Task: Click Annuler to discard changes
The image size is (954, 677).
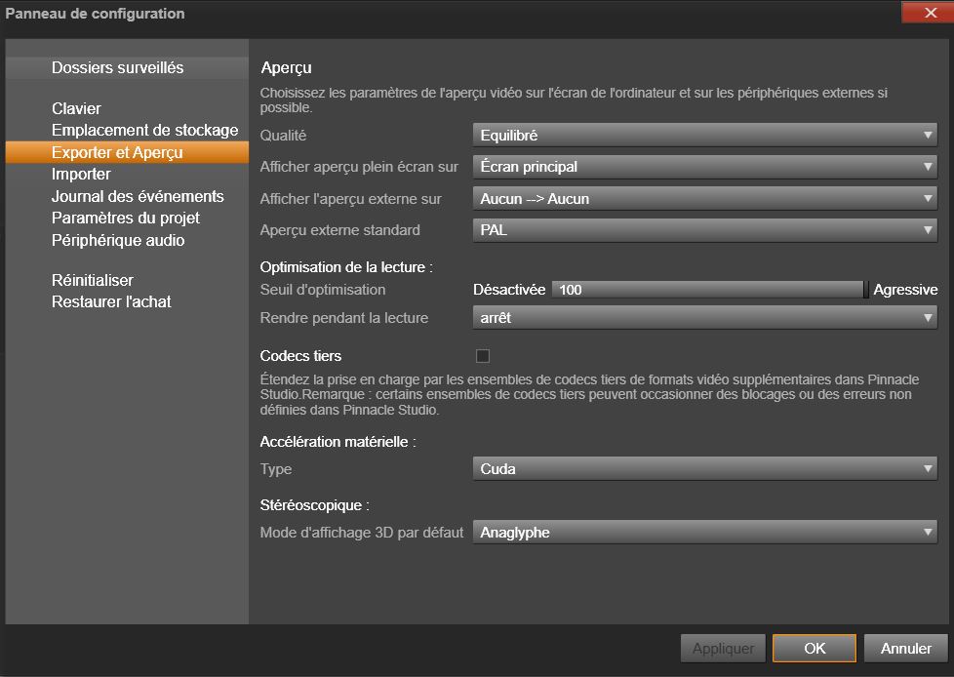Action: point(906,649)
